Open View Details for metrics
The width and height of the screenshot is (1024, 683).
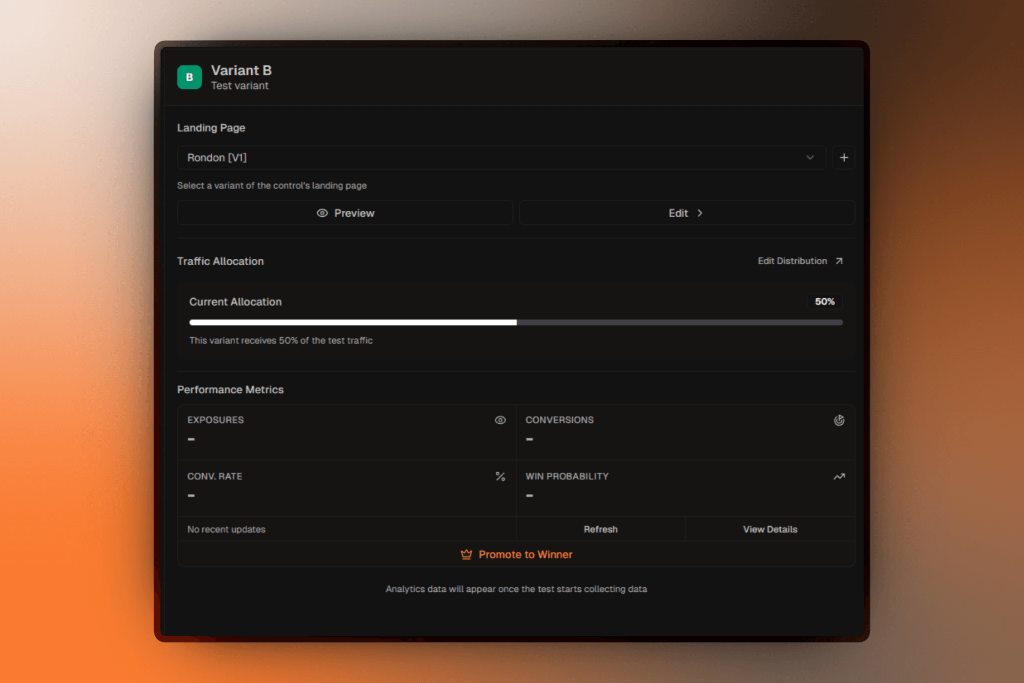pos(770,529)
